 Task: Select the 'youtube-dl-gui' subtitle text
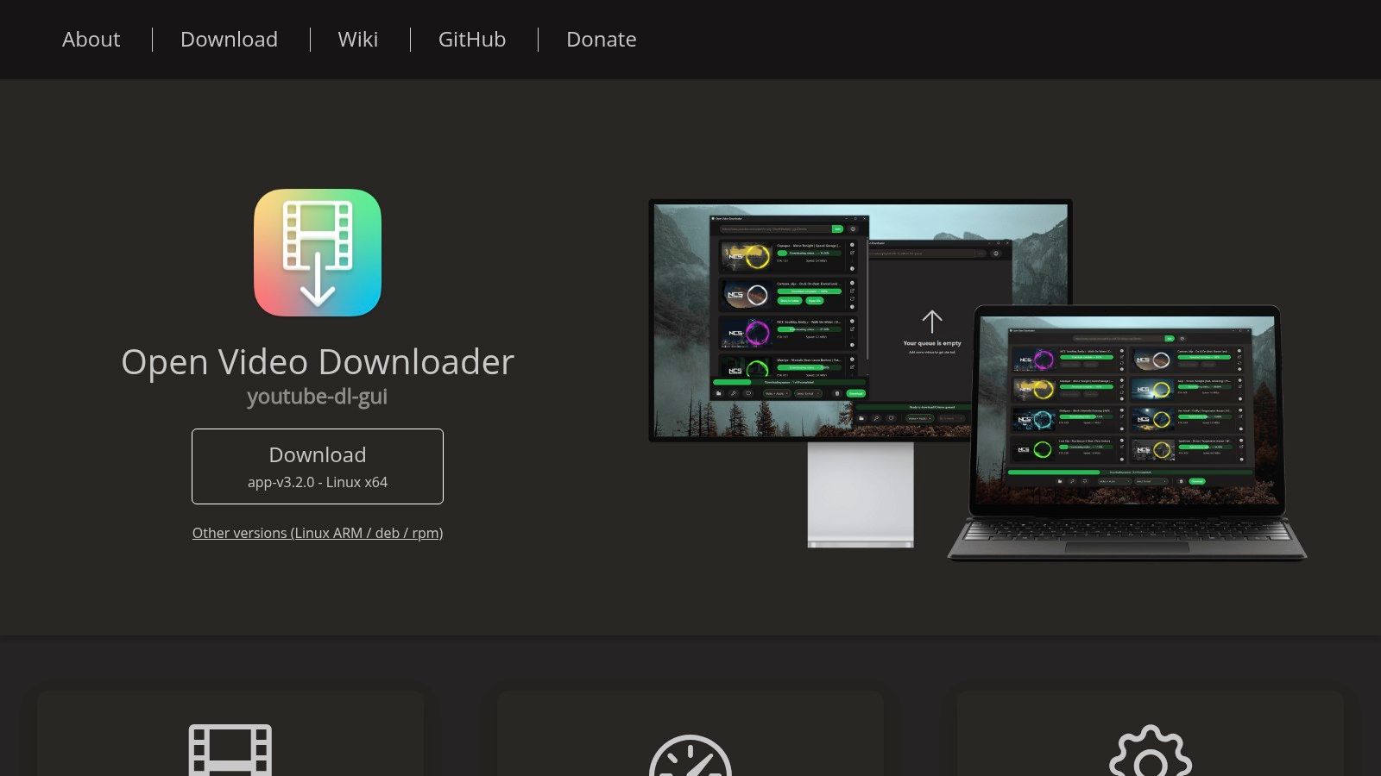point(318,397)
